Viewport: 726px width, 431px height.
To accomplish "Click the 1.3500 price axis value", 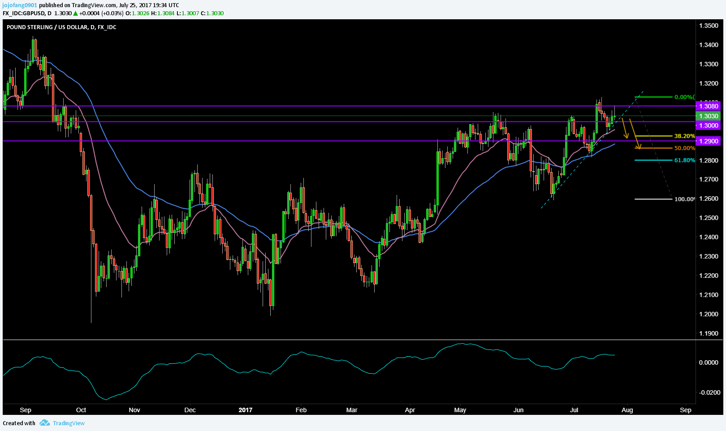I will pyautogui.click(x=709, y=26).
